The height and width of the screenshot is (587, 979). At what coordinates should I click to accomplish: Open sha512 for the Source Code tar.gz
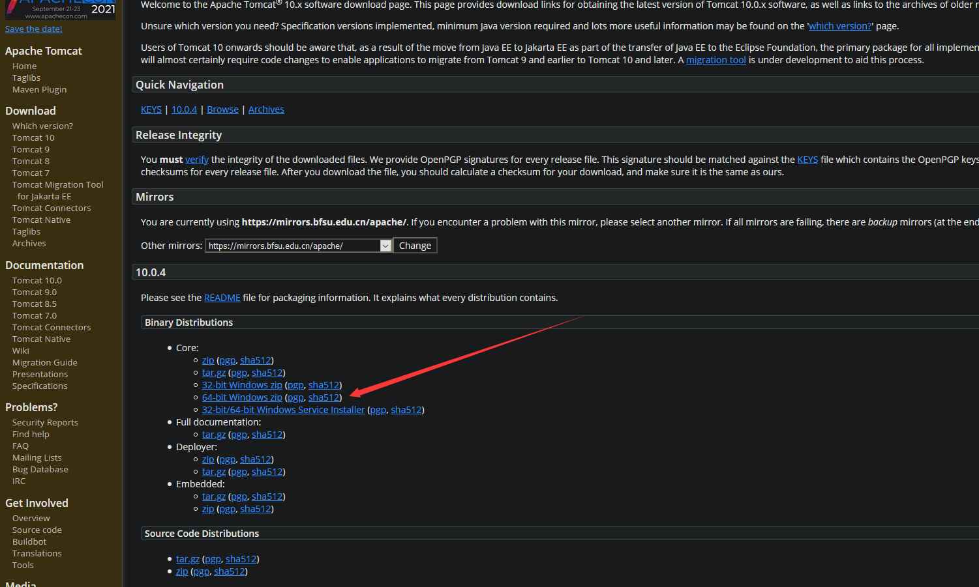pos(241,559)
